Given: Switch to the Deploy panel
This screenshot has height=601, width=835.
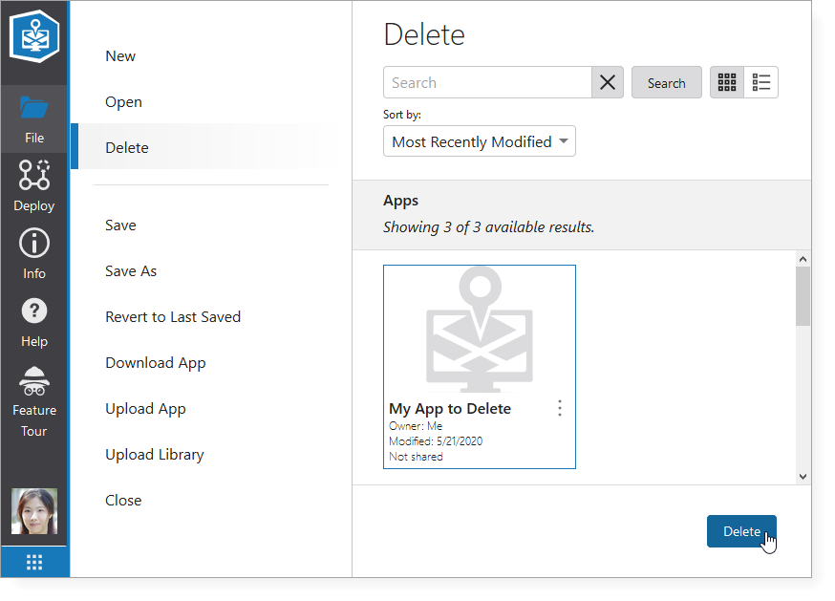Looking at the screenshot, I should point(34,186).
